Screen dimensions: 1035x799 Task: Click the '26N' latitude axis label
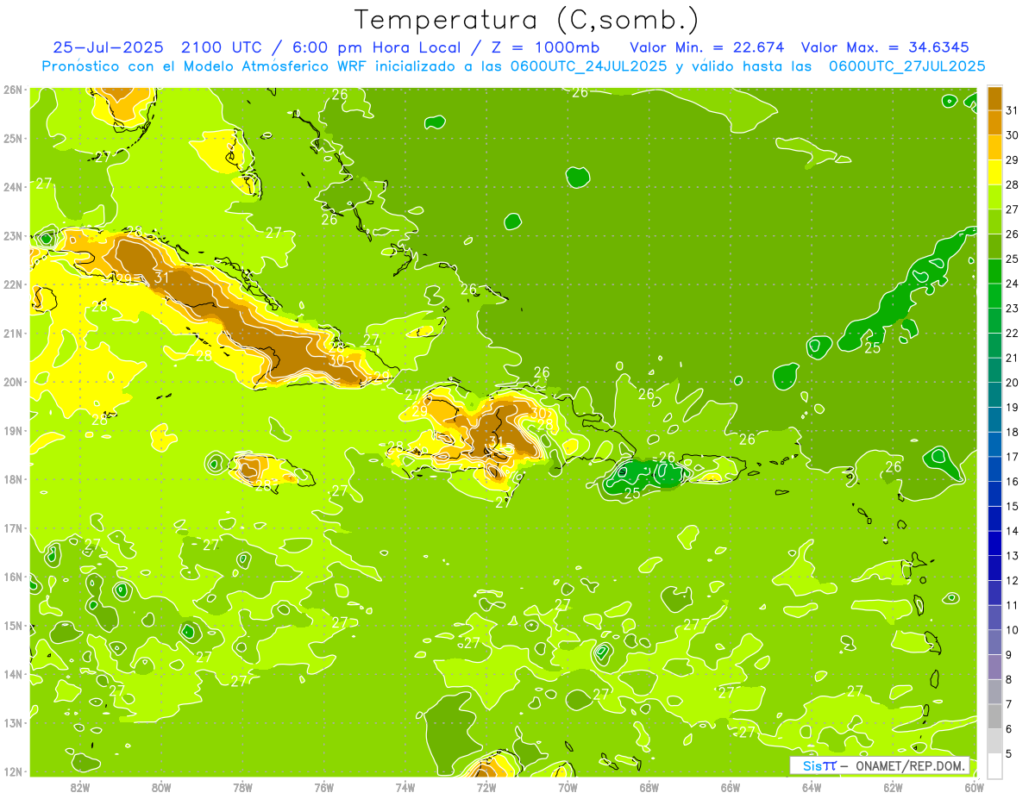click(13, 90)
